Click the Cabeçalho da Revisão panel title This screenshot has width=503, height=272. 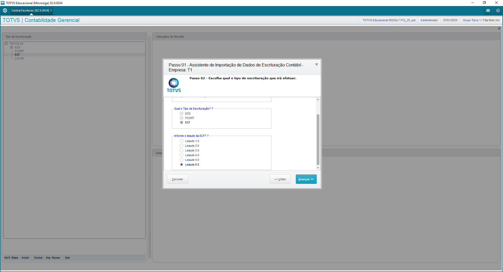click(x=170, y=37)
